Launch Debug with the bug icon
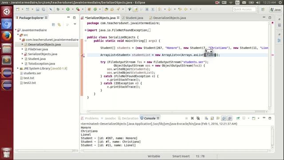 coord(58,9)
